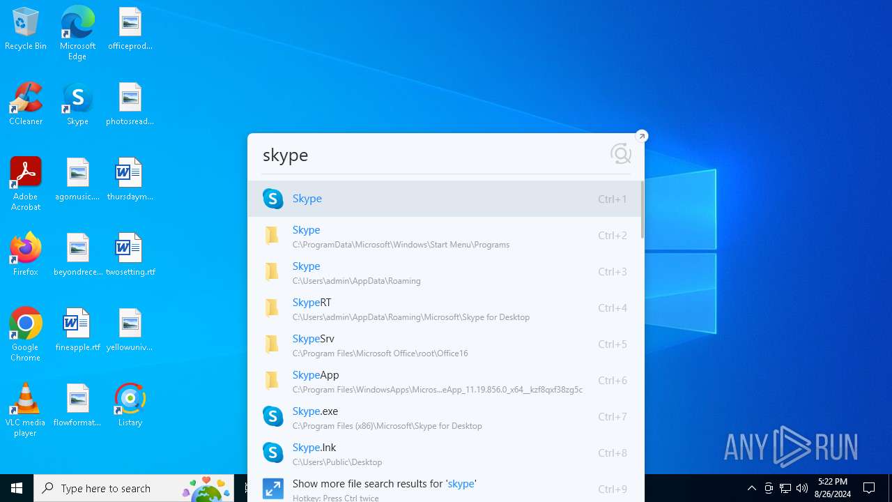892x502 pixels.
Task: Select the flowformat... image file
Action: coord(77,405)
